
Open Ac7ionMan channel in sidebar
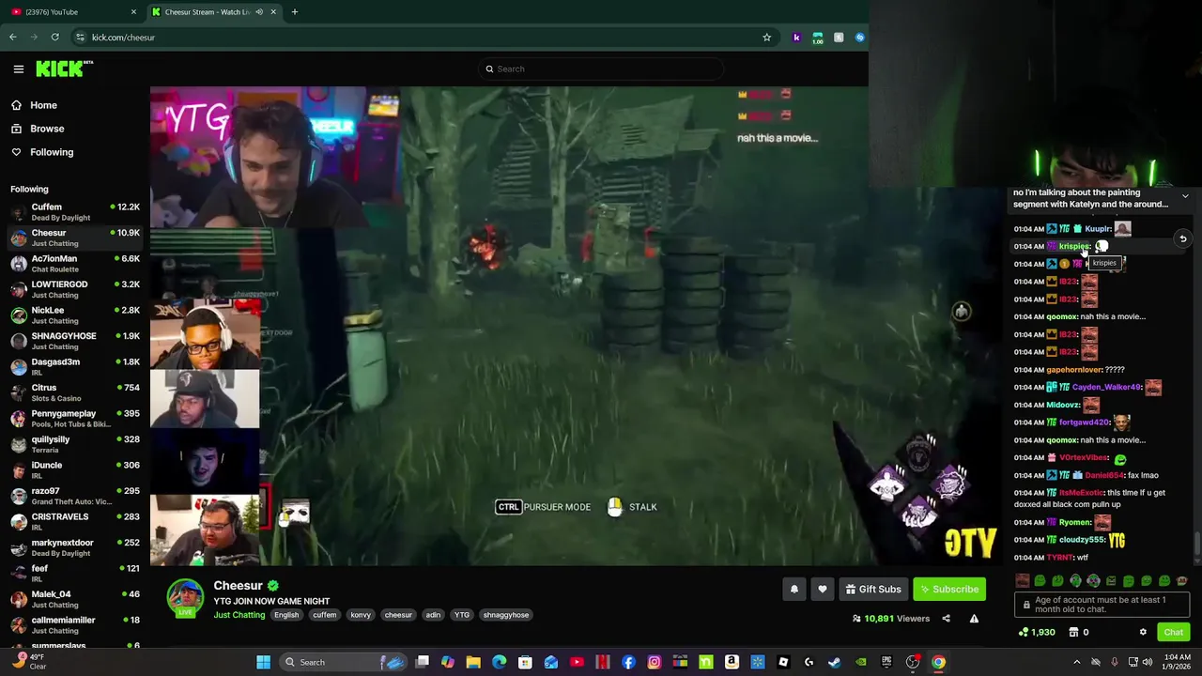click(x=75, y=264)
